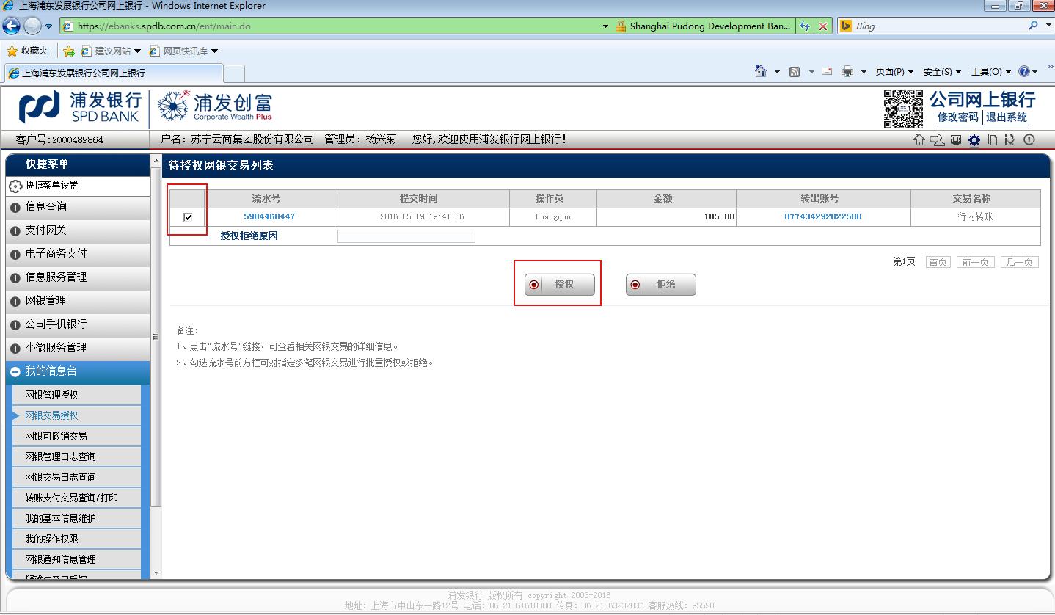1055x615 pixels.
Task: Click 修改密码 link in header
Action: (958, 117)
